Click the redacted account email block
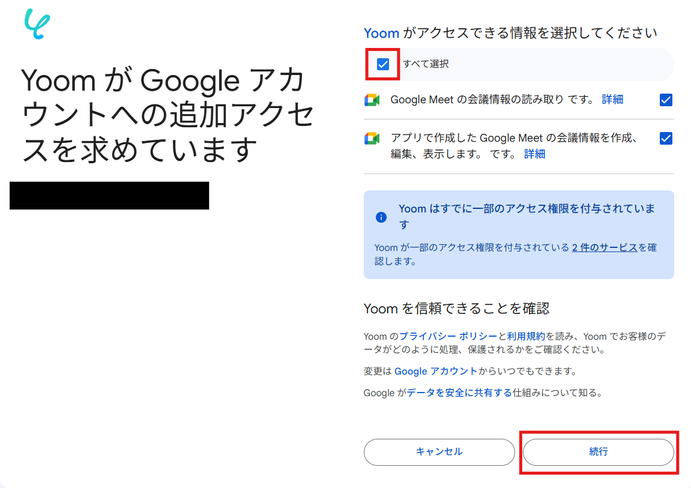Viewport: 691px width, 488px height. pyautogui.click(x=109, y=196)
